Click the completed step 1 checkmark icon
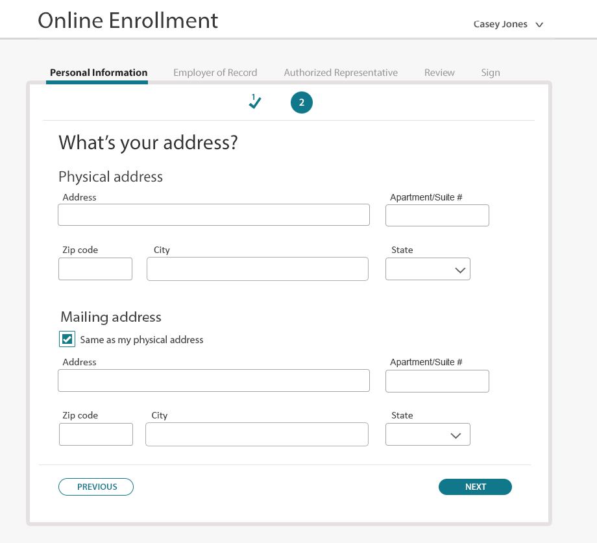The width and height of the screenshot is (597, 543). tap(255, 102)
